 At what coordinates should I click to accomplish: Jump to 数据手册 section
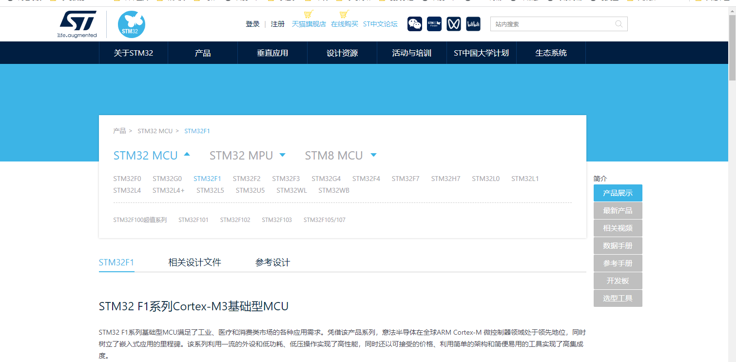tap(618, 246)
